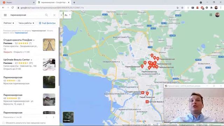Click the northernmost red pin in the cluster
Image resolution: width=224 pixels, height=126 pixels.
[x=152, y=55]
